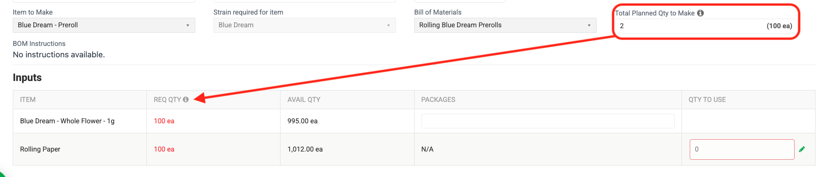The height and width of the screenshot is (177, 822).
Task: Click the REQ QTY info icon
Action: [x=186, y=100]
